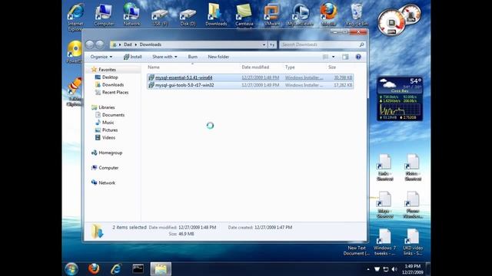This screenshot has width=492, height=276.
Task: Open the Share with dropdown
Action: pyautogui.click(x=165, y=57)
